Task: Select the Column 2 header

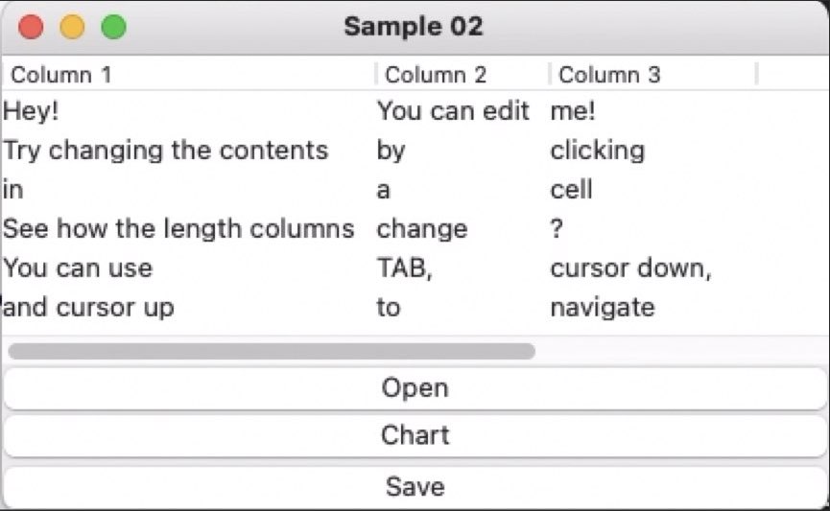Action: coord(462,75)
